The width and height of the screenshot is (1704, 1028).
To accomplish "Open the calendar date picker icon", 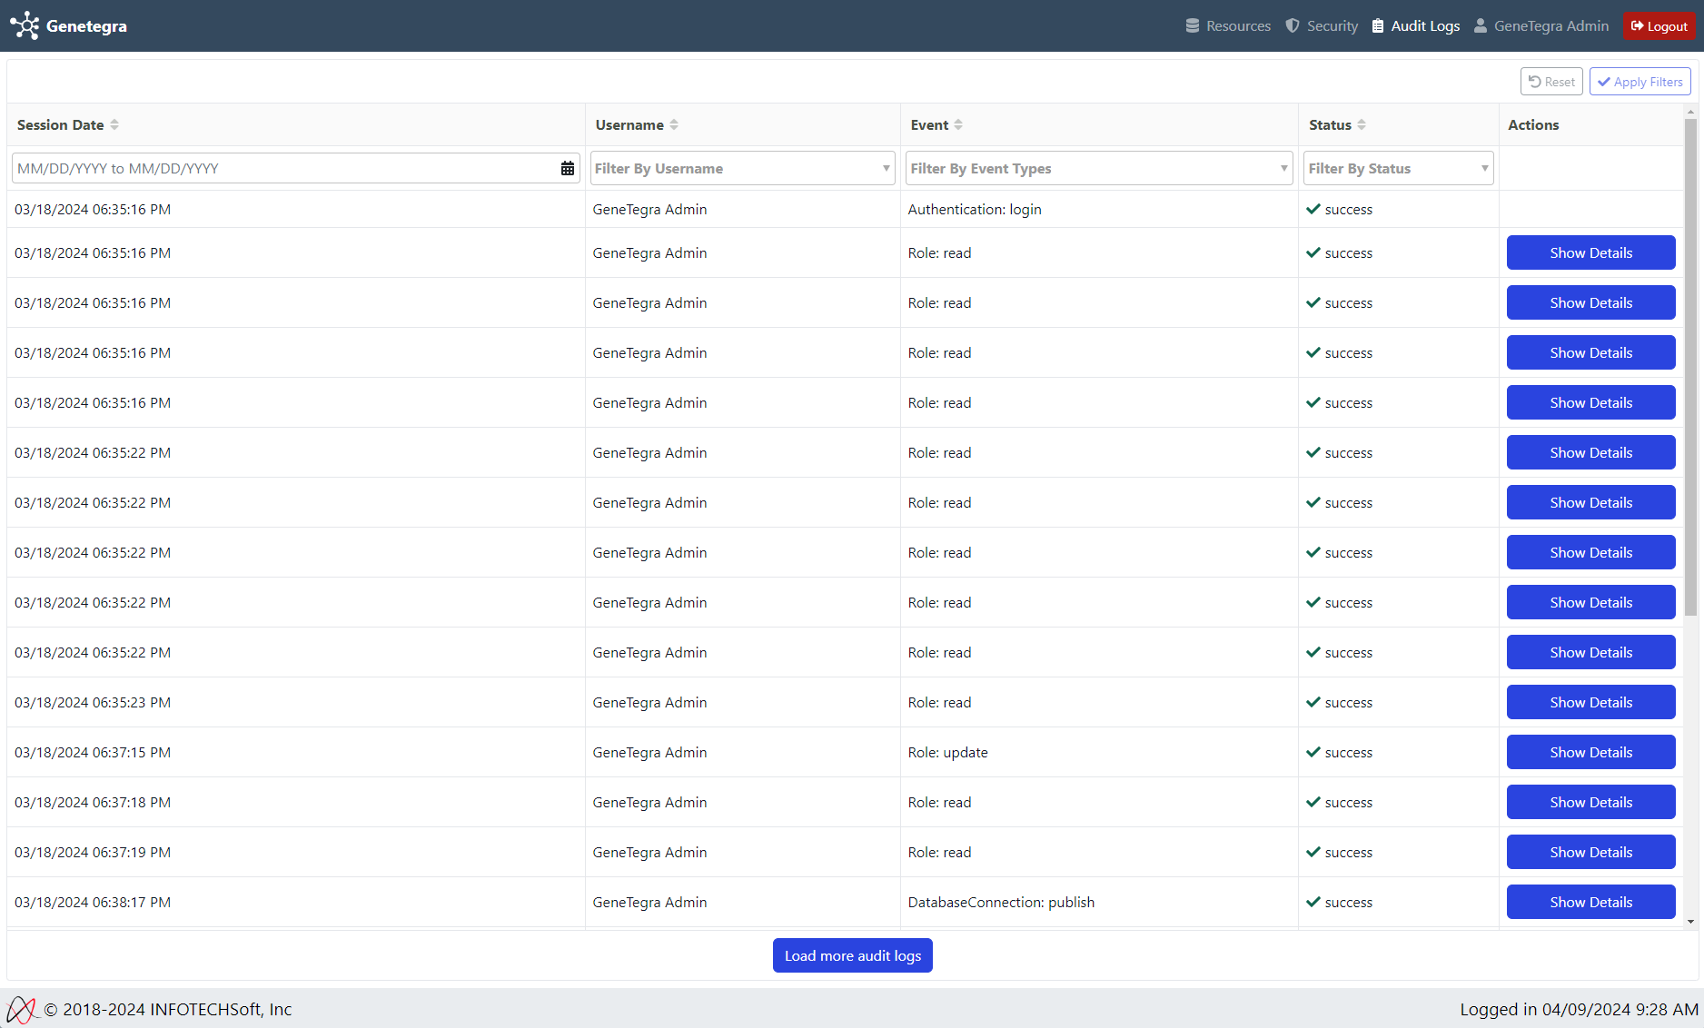I will 567,168.
